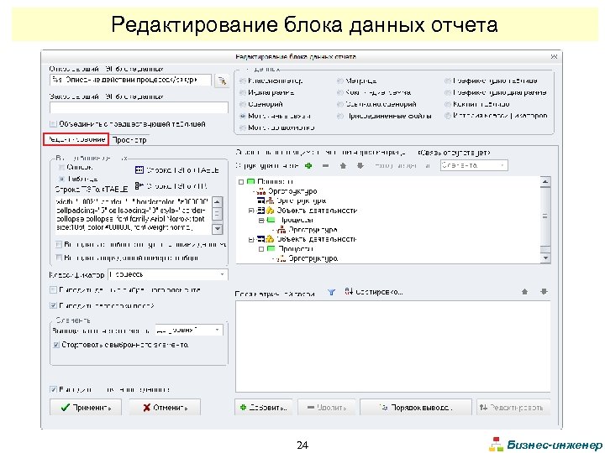Click up arrow of structure tree scrollbar

point(545,181)
